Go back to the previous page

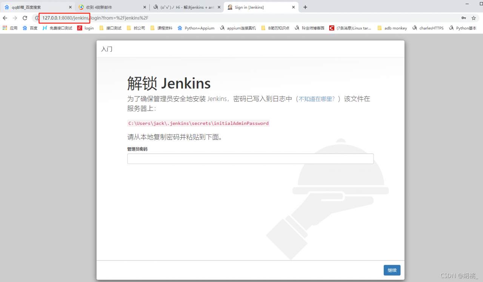click(5, 18)
